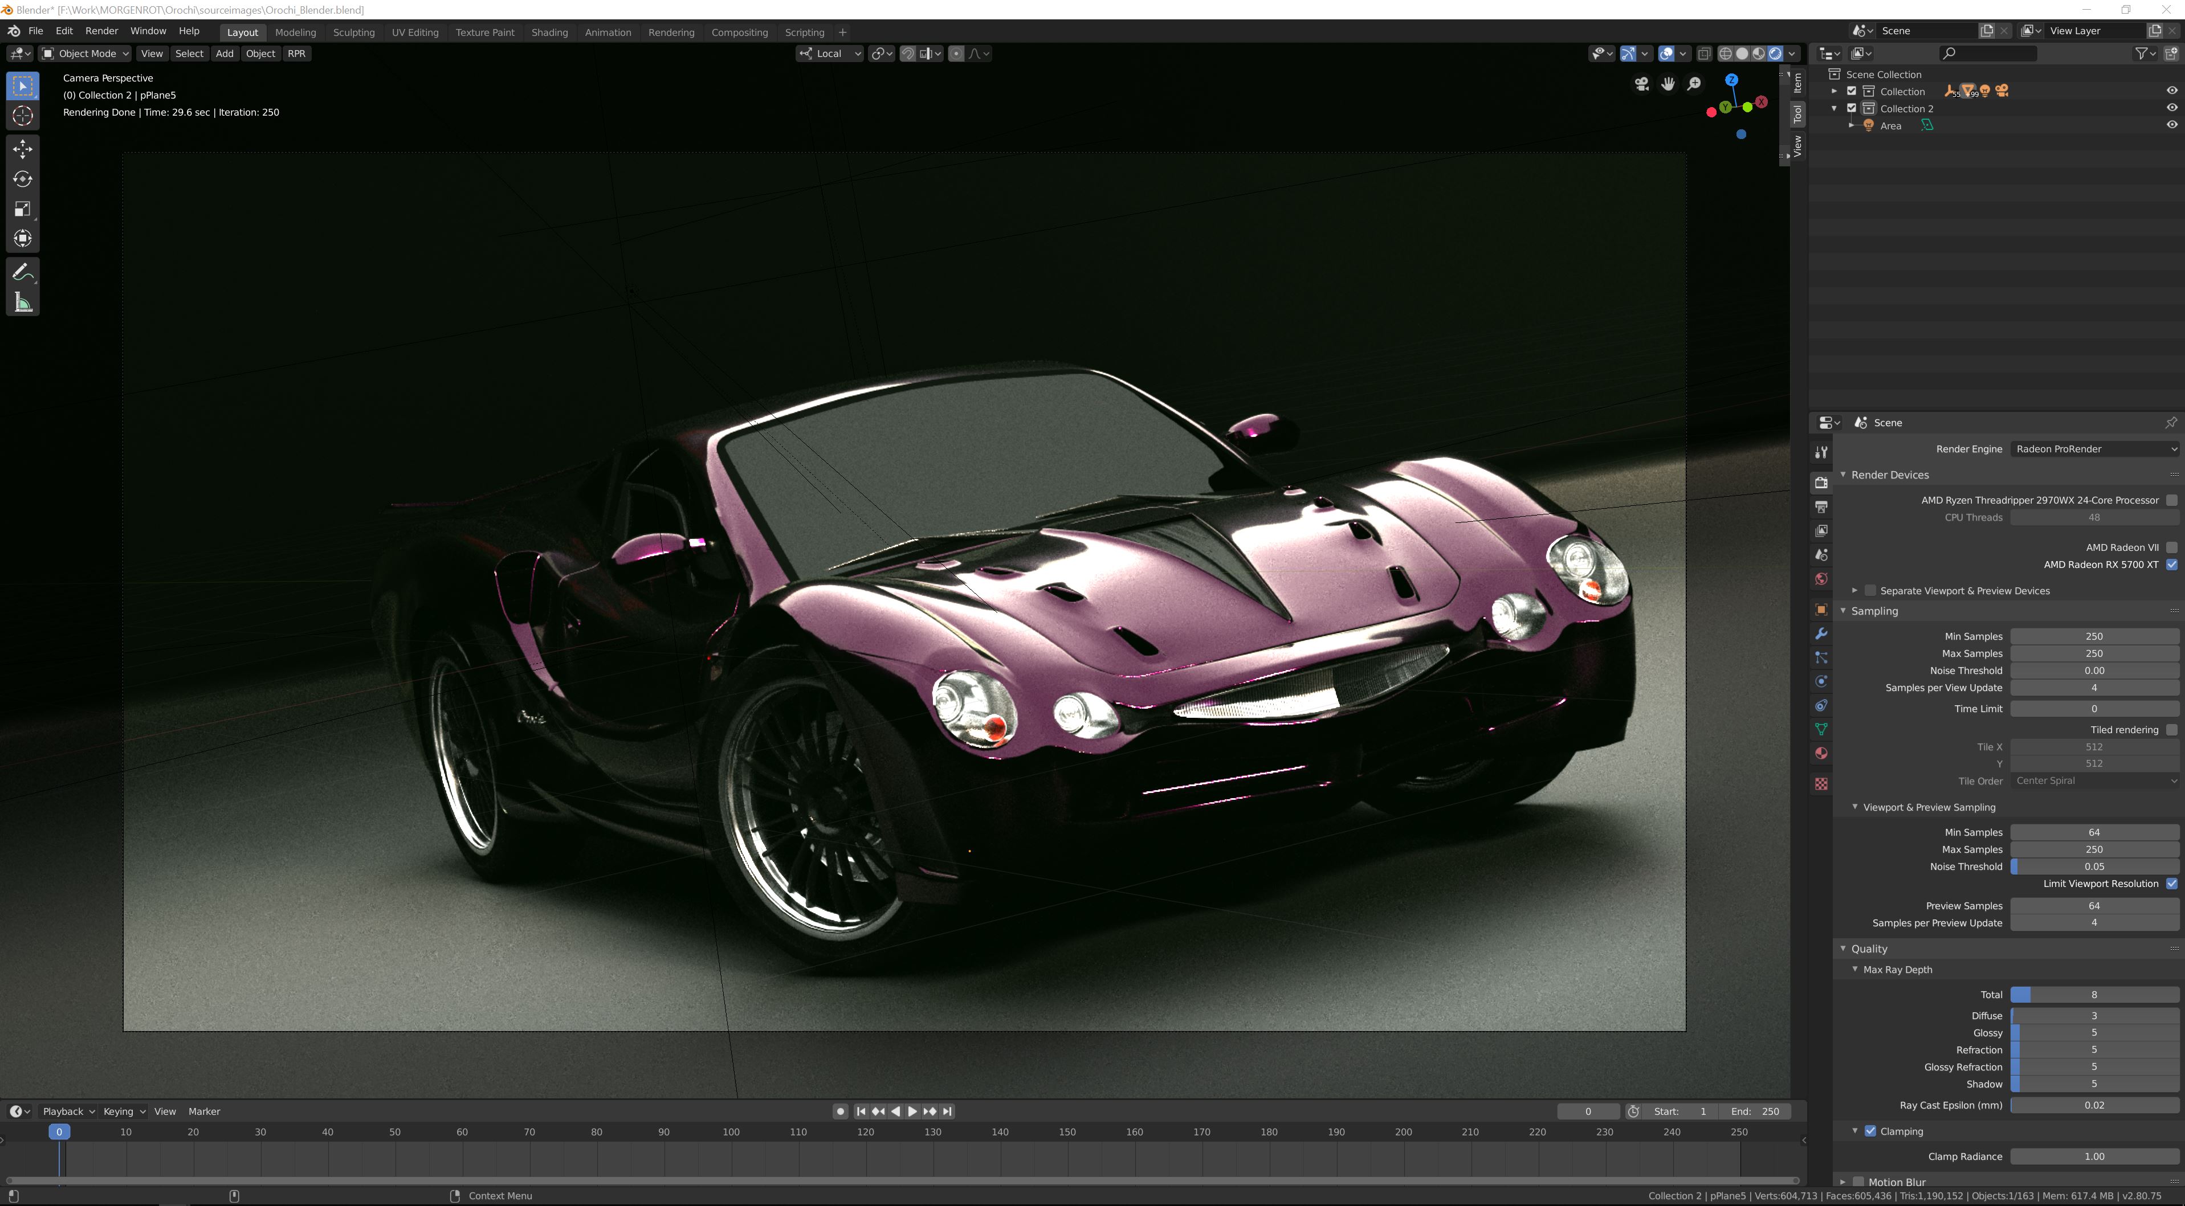The image size is (2185, 1206).
Task: Uncheck Limit Viewport Resolution
Action: click(2171, 884)
